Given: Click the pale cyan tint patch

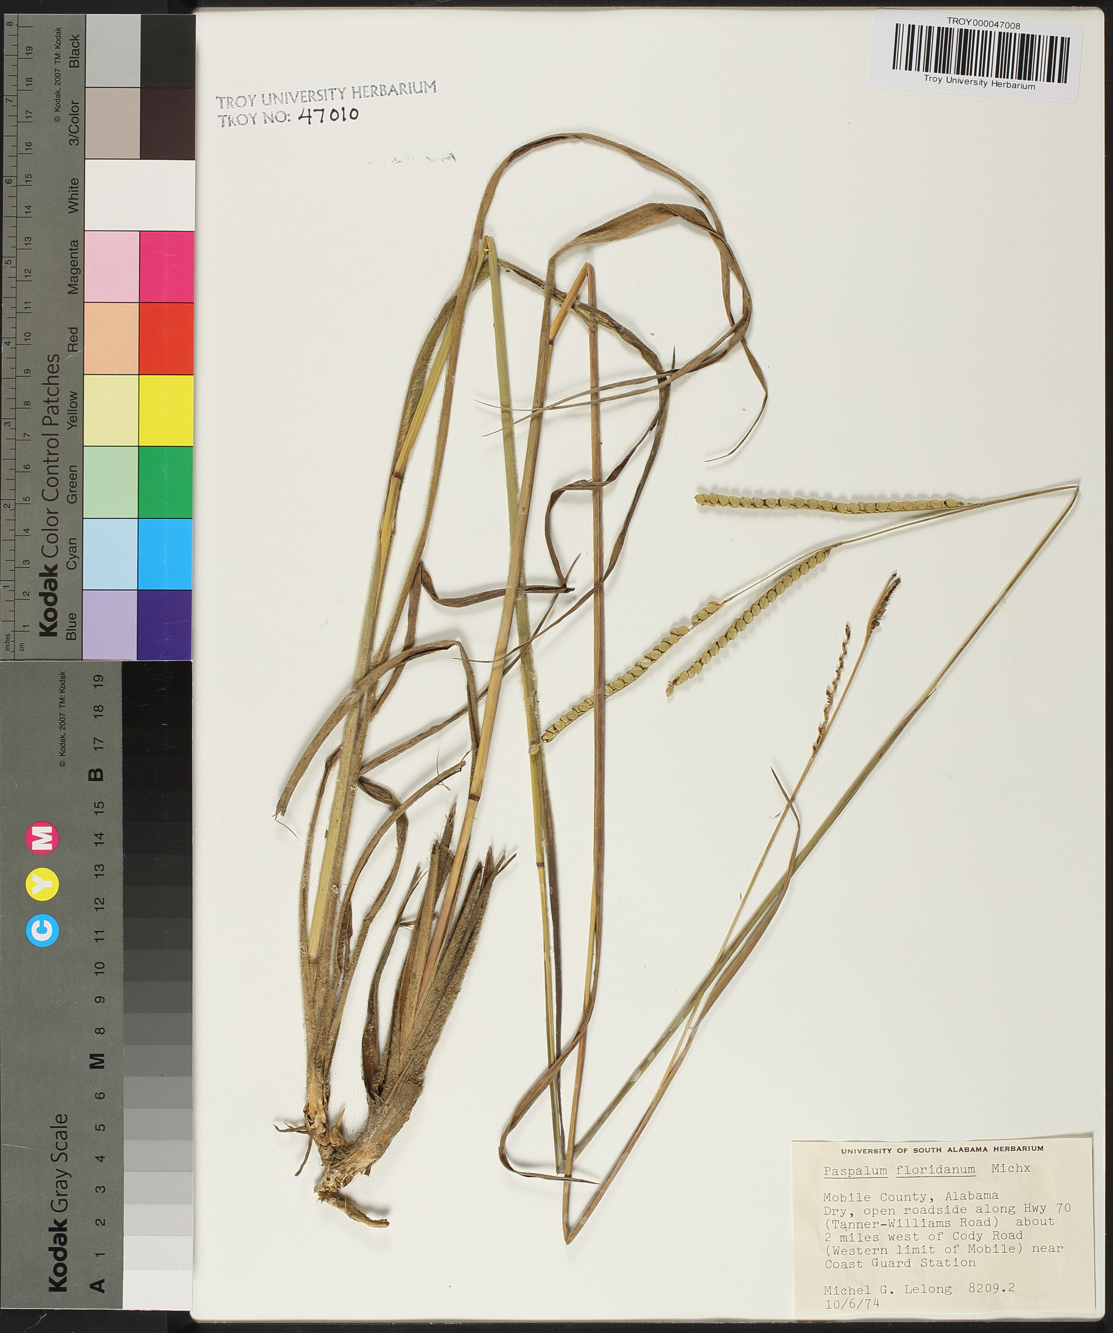Looking at the screenshot, I should click(112, 554).
